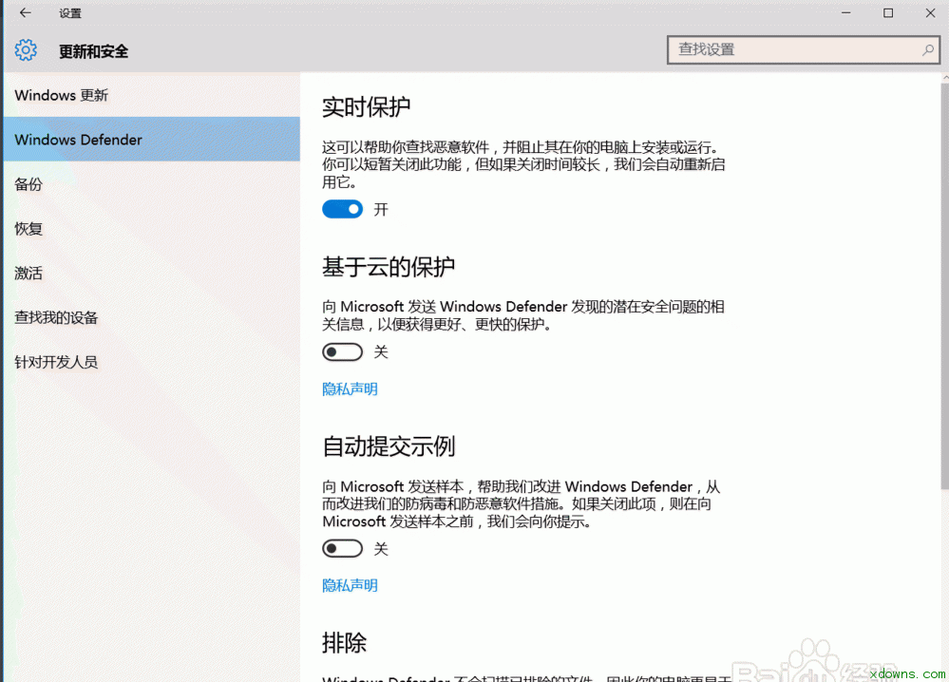949x682 pixels.
Task: Click the 实时保护 heading
Action: pyautogui.click(x=366, y=107)
